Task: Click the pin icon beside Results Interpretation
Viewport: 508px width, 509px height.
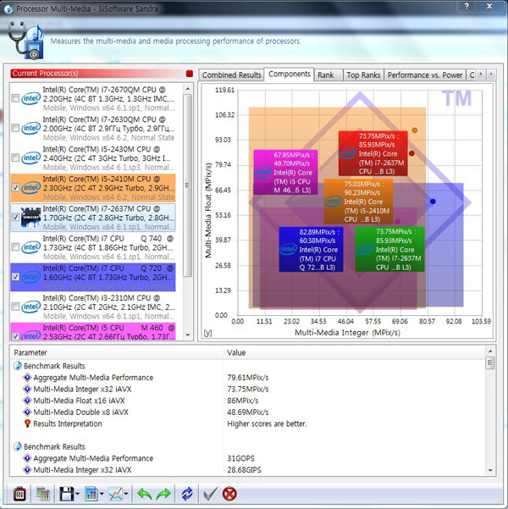Action: [x=28, y=423]
